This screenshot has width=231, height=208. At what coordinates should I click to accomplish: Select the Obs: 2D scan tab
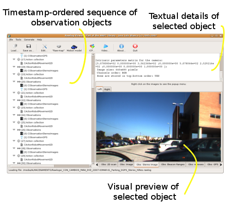pos(109,165)
